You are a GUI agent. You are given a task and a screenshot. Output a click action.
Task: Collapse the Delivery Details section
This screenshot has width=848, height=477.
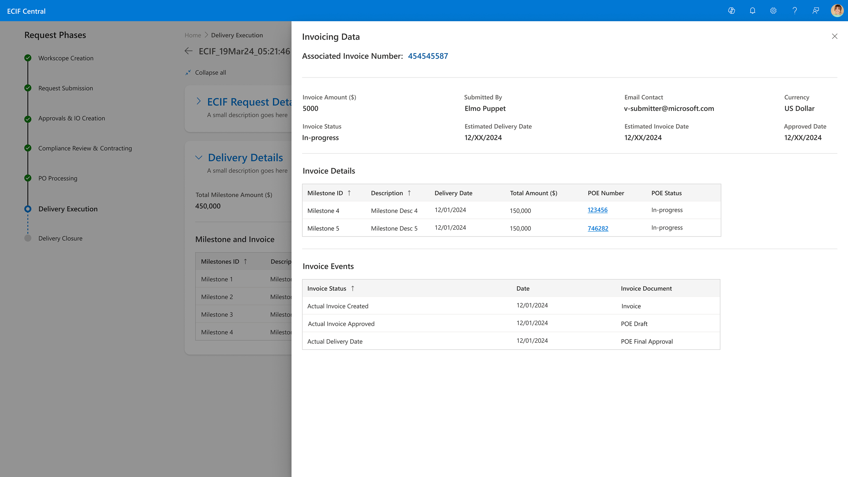coord(198,158)
